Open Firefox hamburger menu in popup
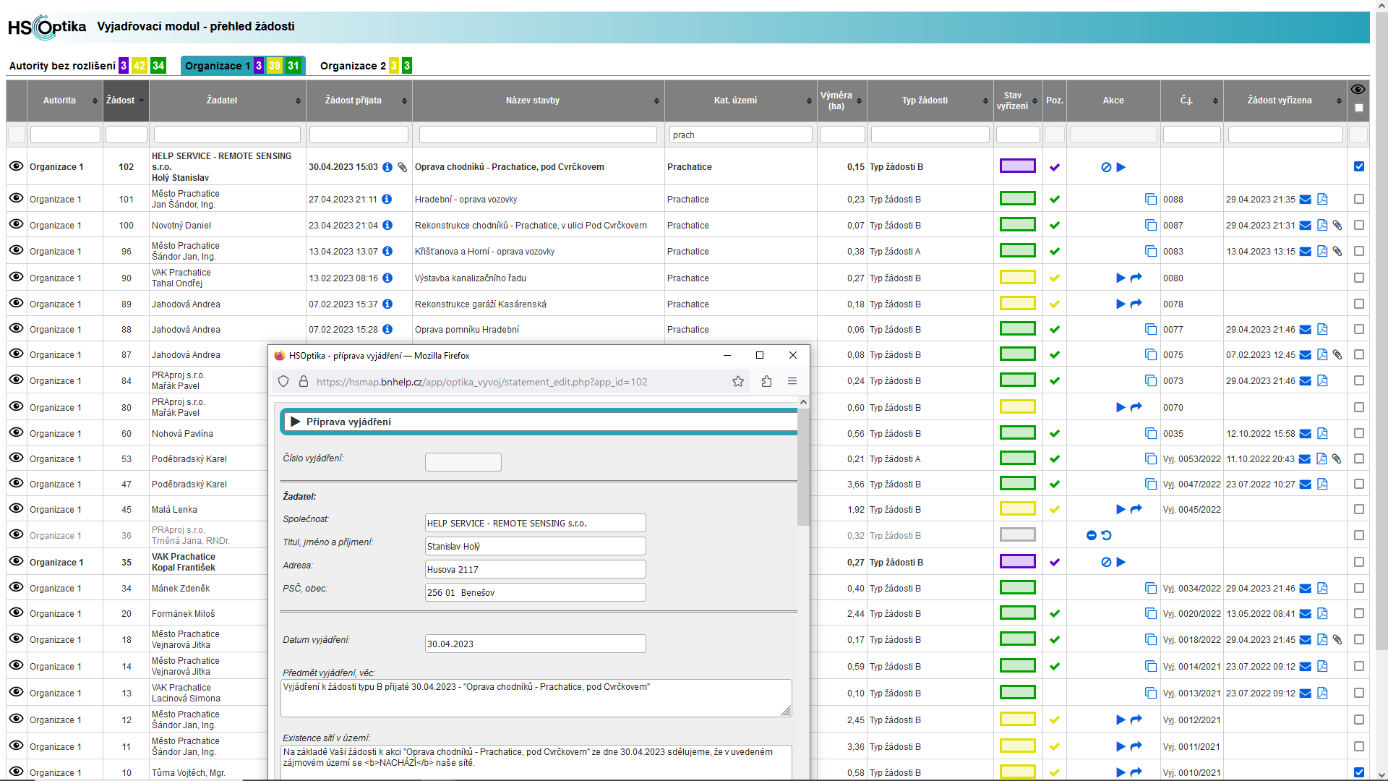The height and width of the screenshot is (781, 1388). [792, 382]
